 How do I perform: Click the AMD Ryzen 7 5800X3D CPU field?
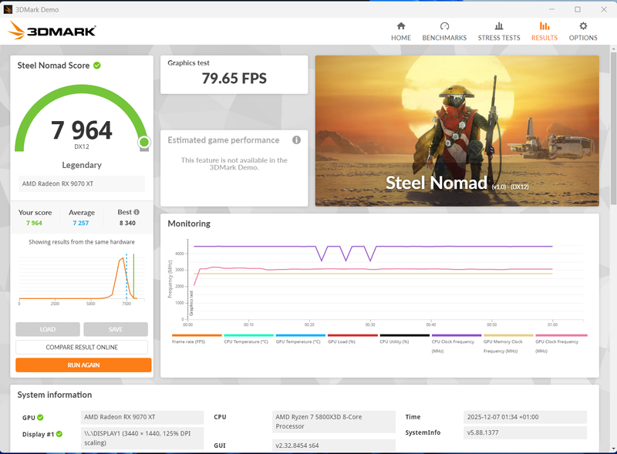(x=334, y=422)
